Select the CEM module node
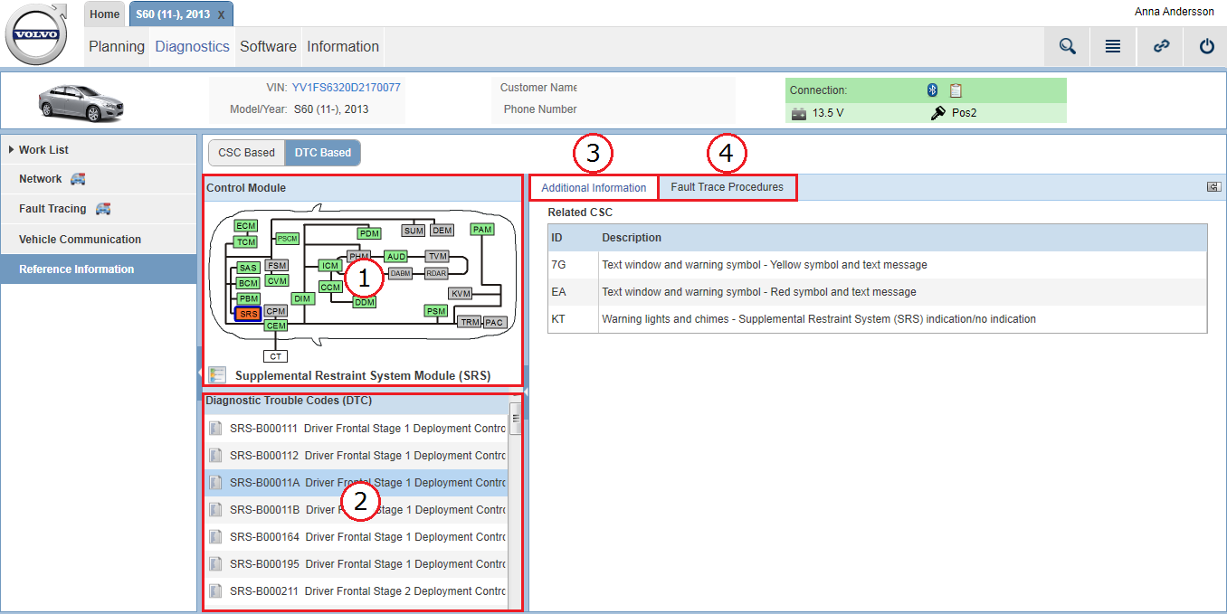The image size is (1227, 614). (276, 326)
